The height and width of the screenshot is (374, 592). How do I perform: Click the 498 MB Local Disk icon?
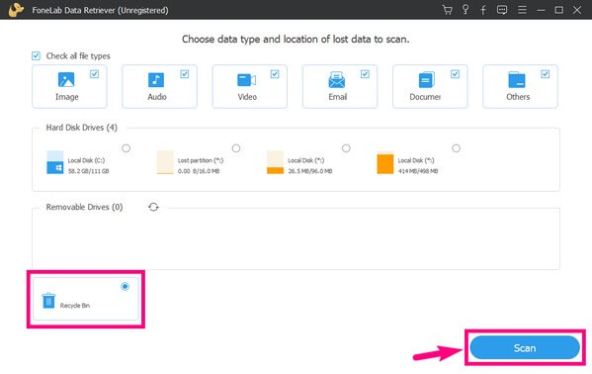coord(385,162)
